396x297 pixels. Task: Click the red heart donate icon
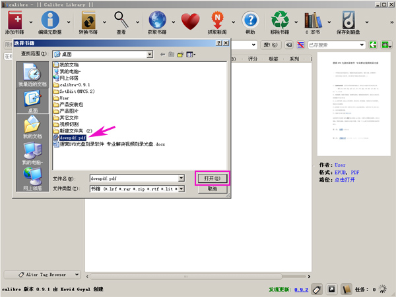pyautogui.click(x=191, y=22)
